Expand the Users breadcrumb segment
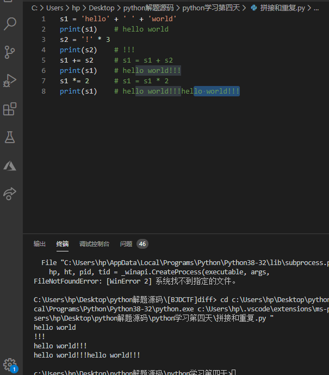The image size is (329, 375). 54,8
